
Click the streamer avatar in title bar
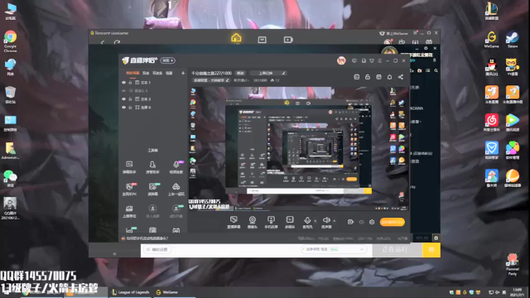341,60
